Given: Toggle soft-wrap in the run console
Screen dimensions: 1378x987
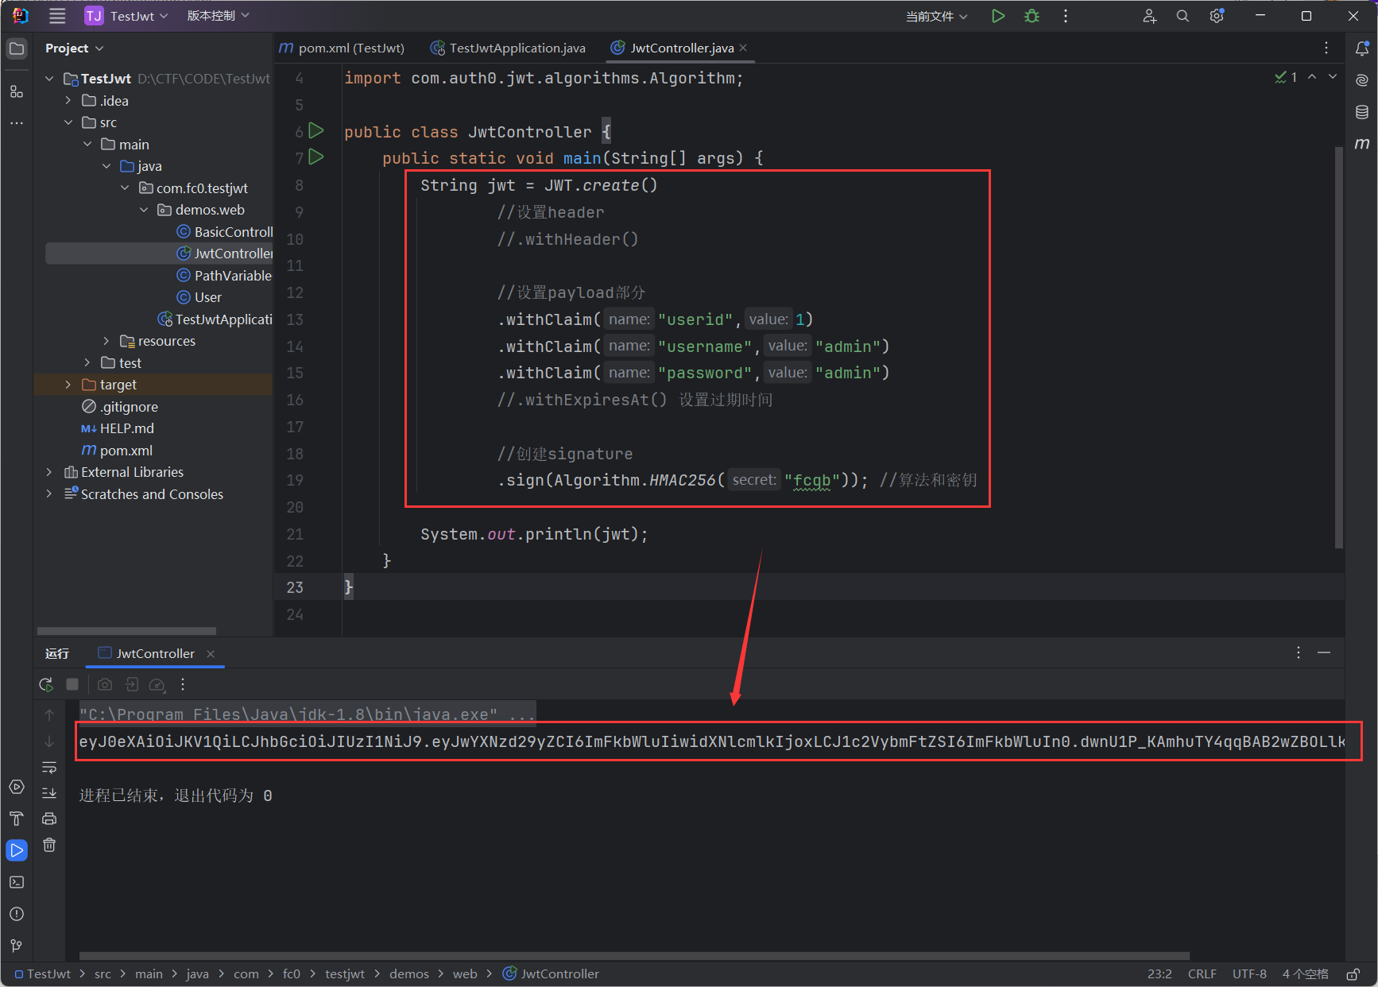Looking at the screenshot, I should pos(49,767).
